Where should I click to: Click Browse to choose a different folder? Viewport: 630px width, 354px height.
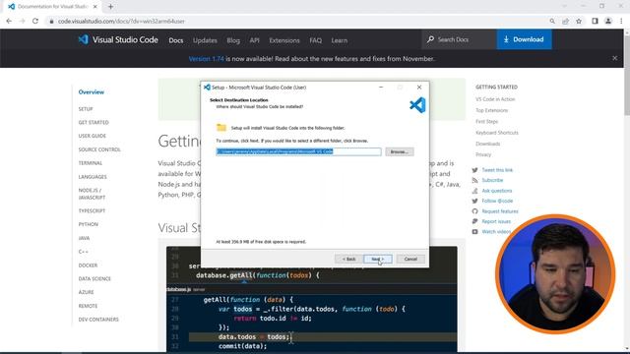tap(400, 151)
